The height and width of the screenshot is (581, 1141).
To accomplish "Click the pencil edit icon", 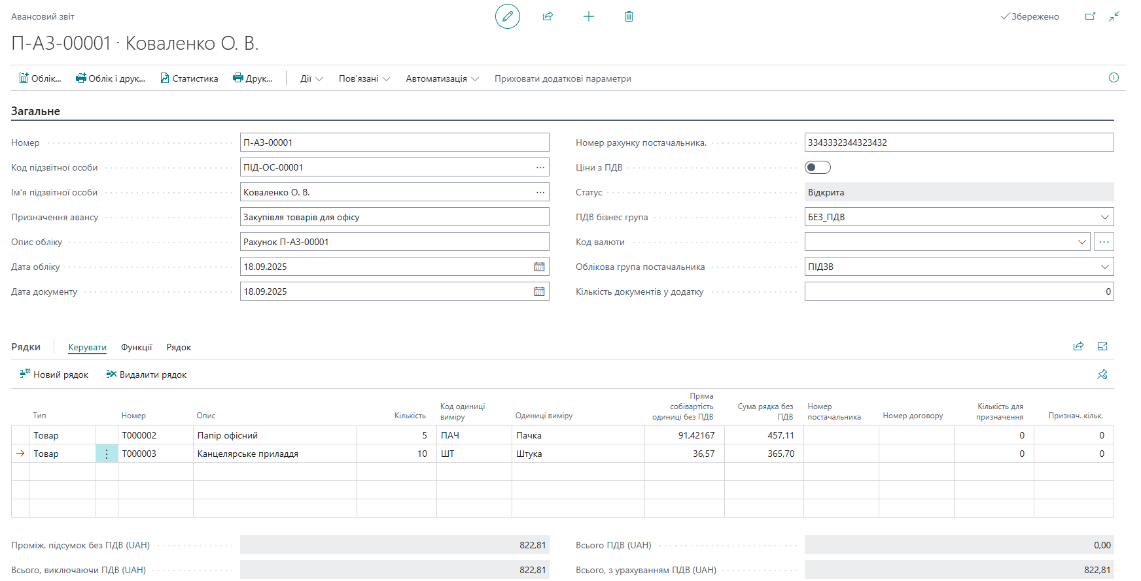I will pos(507,16).
